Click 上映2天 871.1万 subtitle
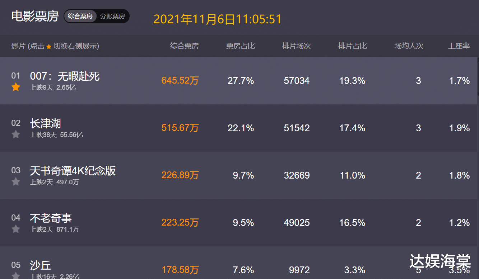The image size is (479, 279). [55, 230]
